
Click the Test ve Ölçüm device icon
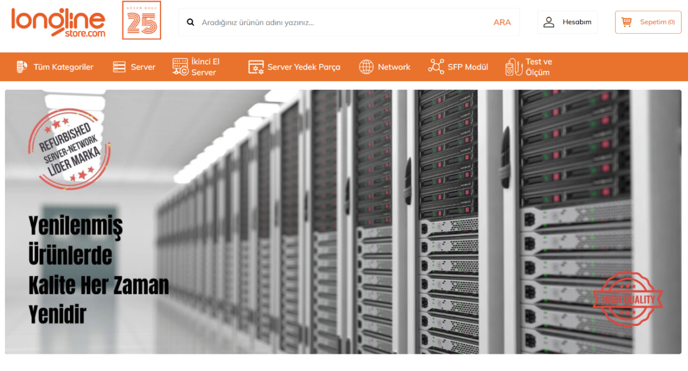coord(513,67)
